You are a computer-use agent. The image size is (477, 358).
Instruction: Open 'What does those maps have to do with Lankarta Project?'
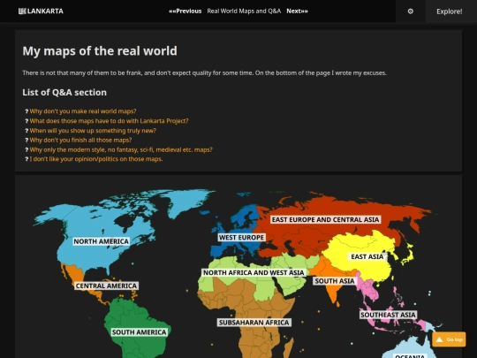point(109,121)
